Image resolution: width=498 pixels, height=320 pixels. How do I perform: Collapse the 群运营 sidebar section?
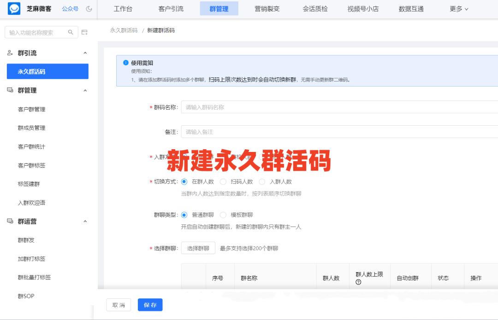[x=85, y=221]
